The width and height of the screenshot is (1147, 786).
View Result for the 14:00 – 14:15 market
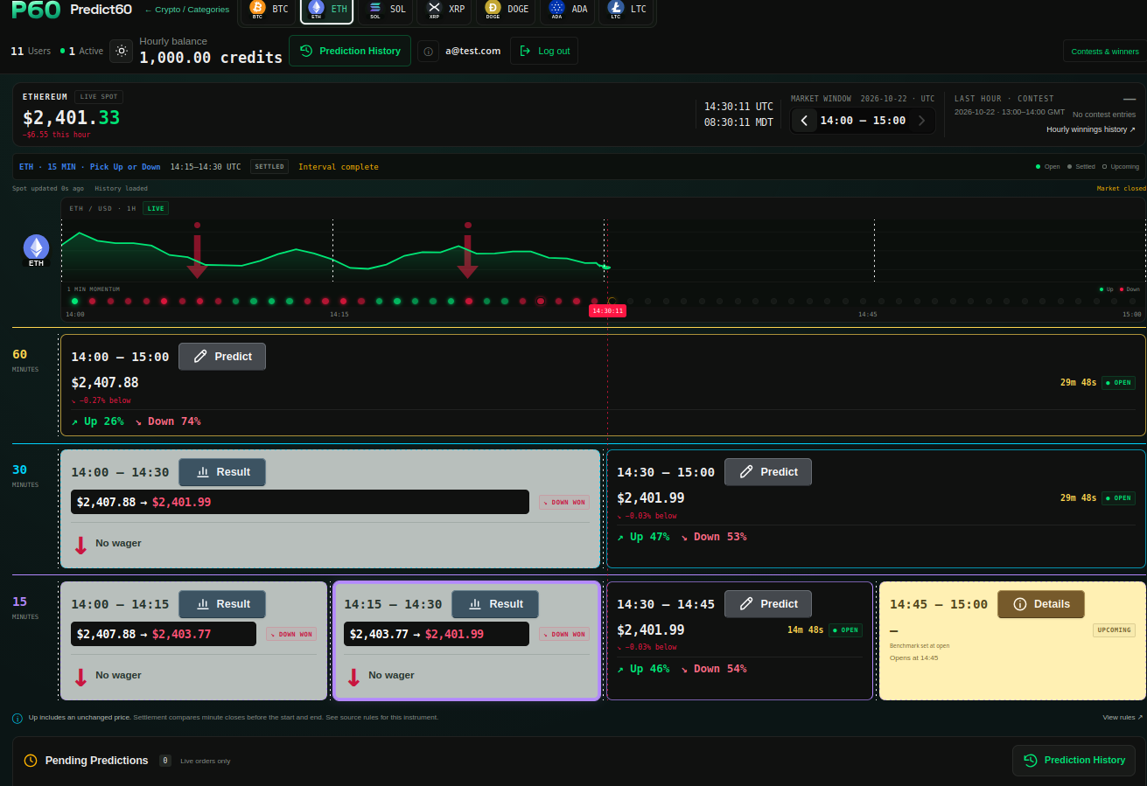(x=222, y=604)
